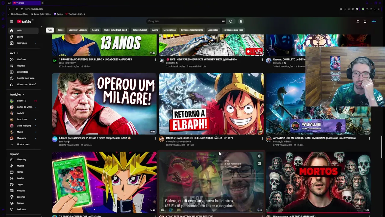Screen dimensions: 385x217
Task: Open options menu for LOUD futebol video
Action: pos(155,60)
